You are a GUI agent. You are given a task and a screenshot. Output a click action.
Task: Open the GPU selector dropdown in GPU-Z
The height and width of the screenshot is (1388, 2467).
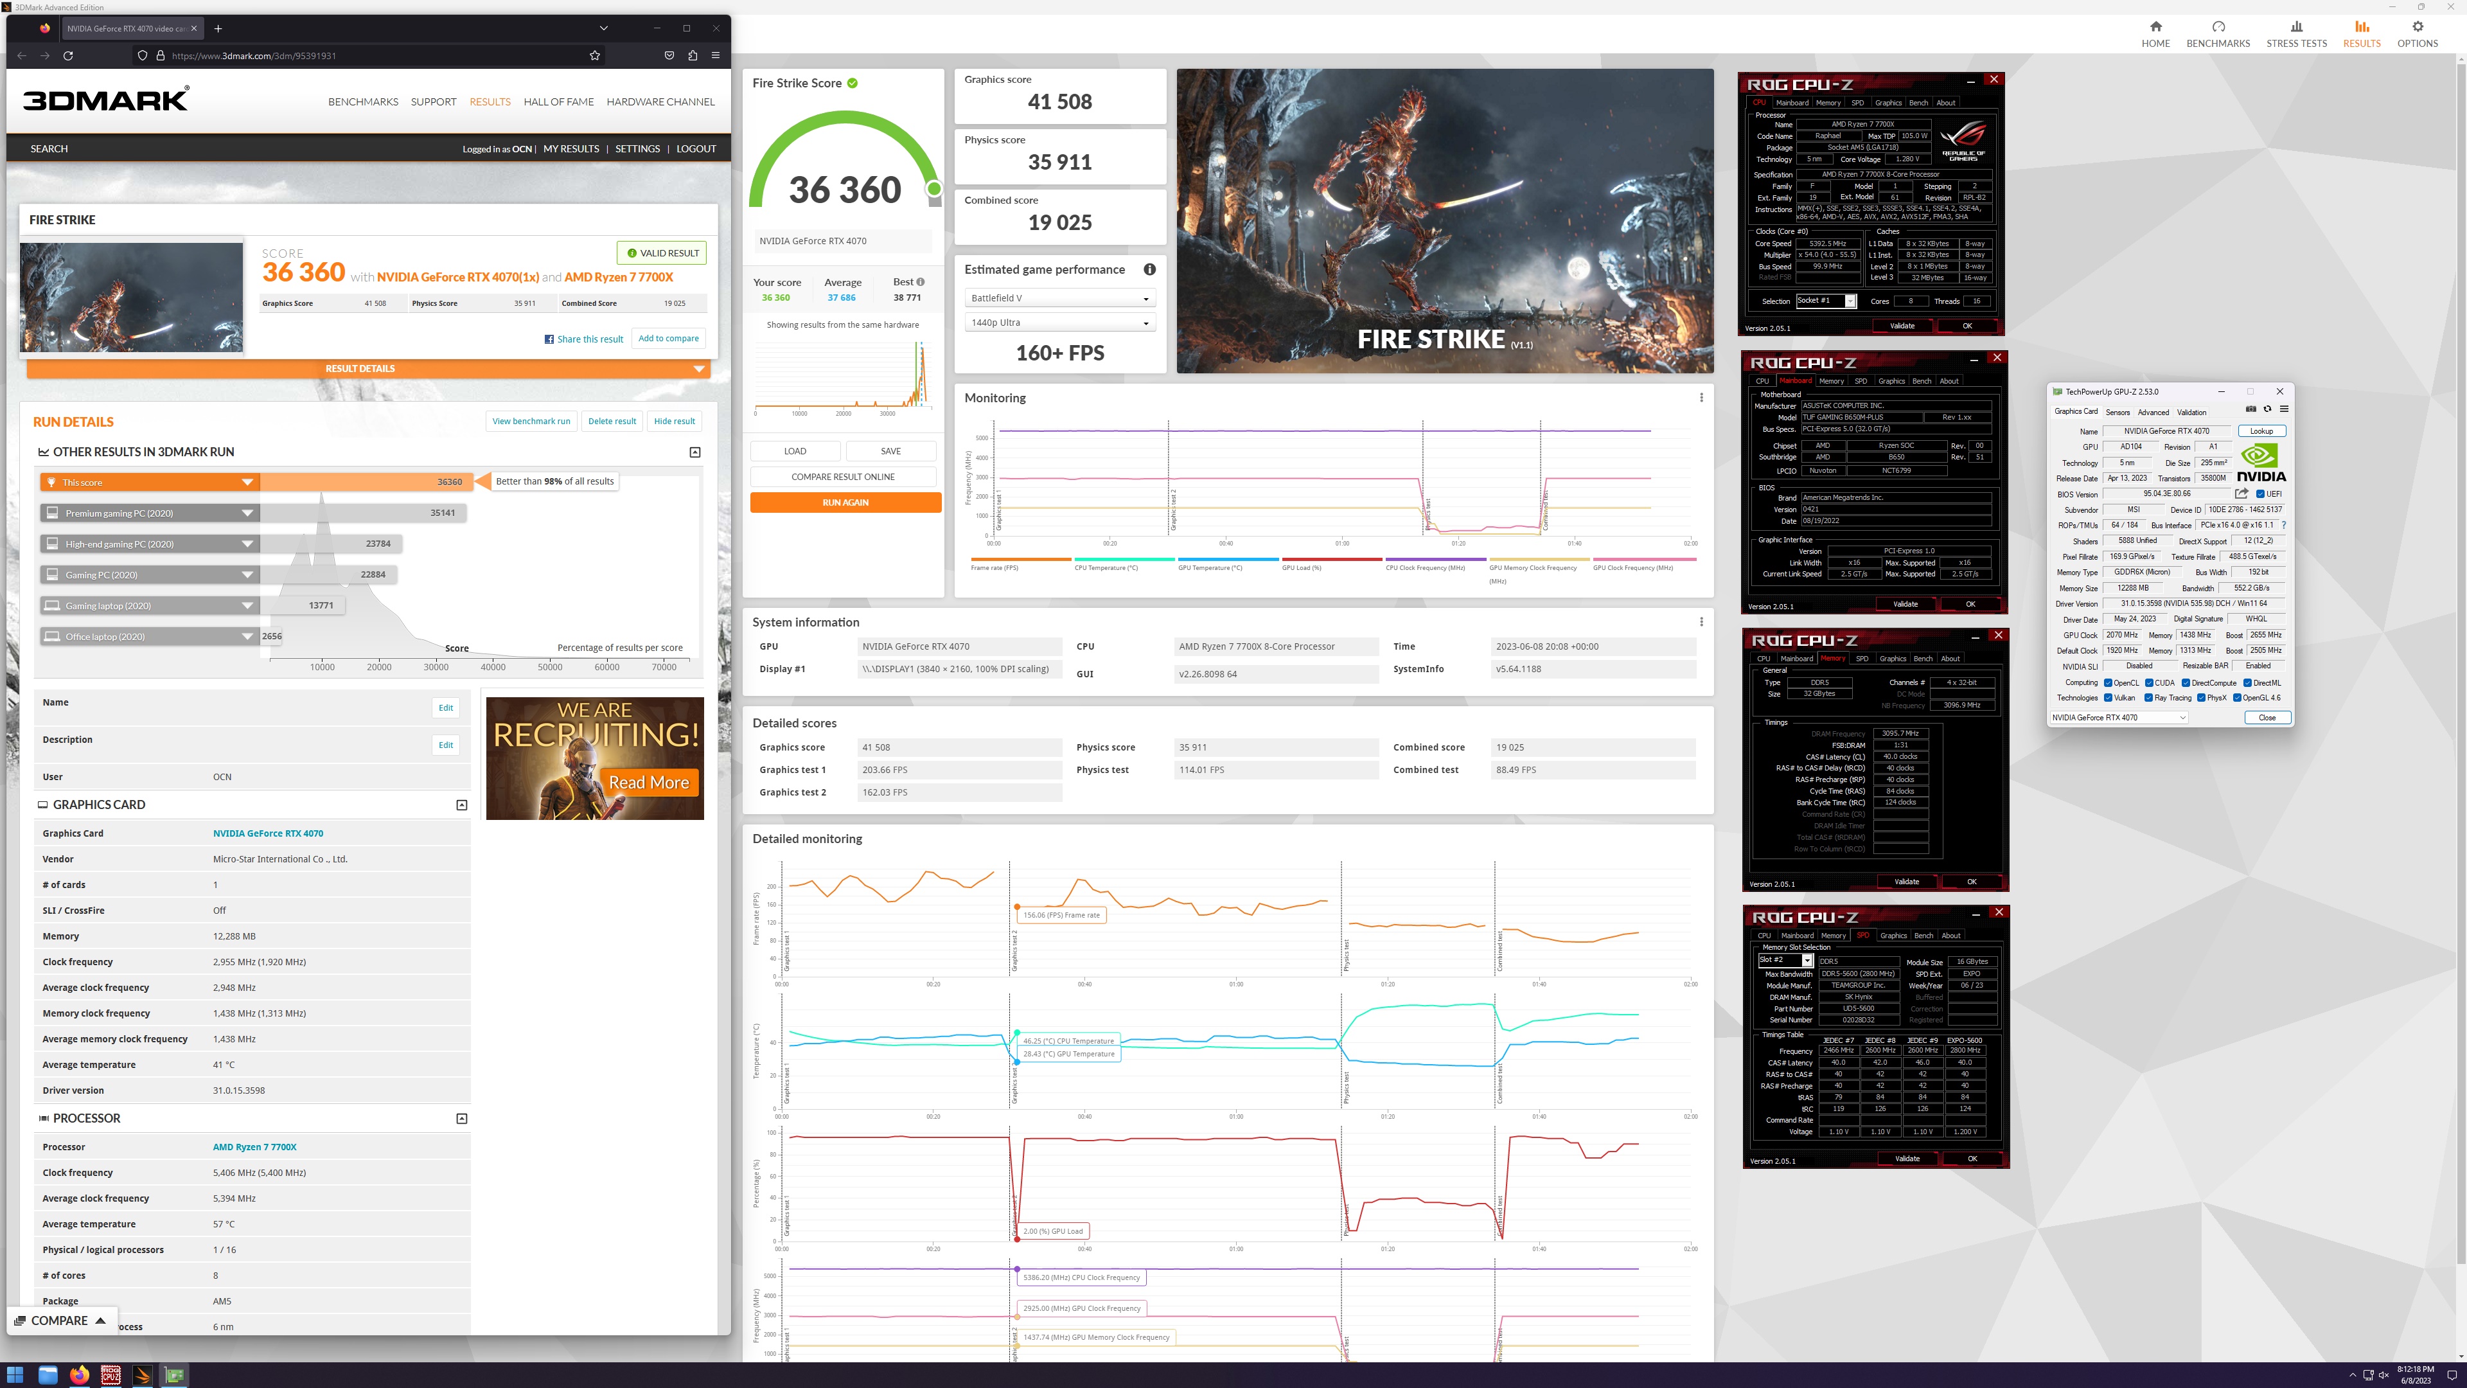click(x=2118, y=718)
